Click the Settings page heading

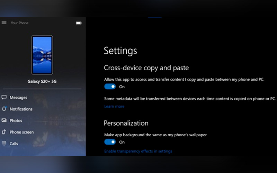click(x=120, y=51)
